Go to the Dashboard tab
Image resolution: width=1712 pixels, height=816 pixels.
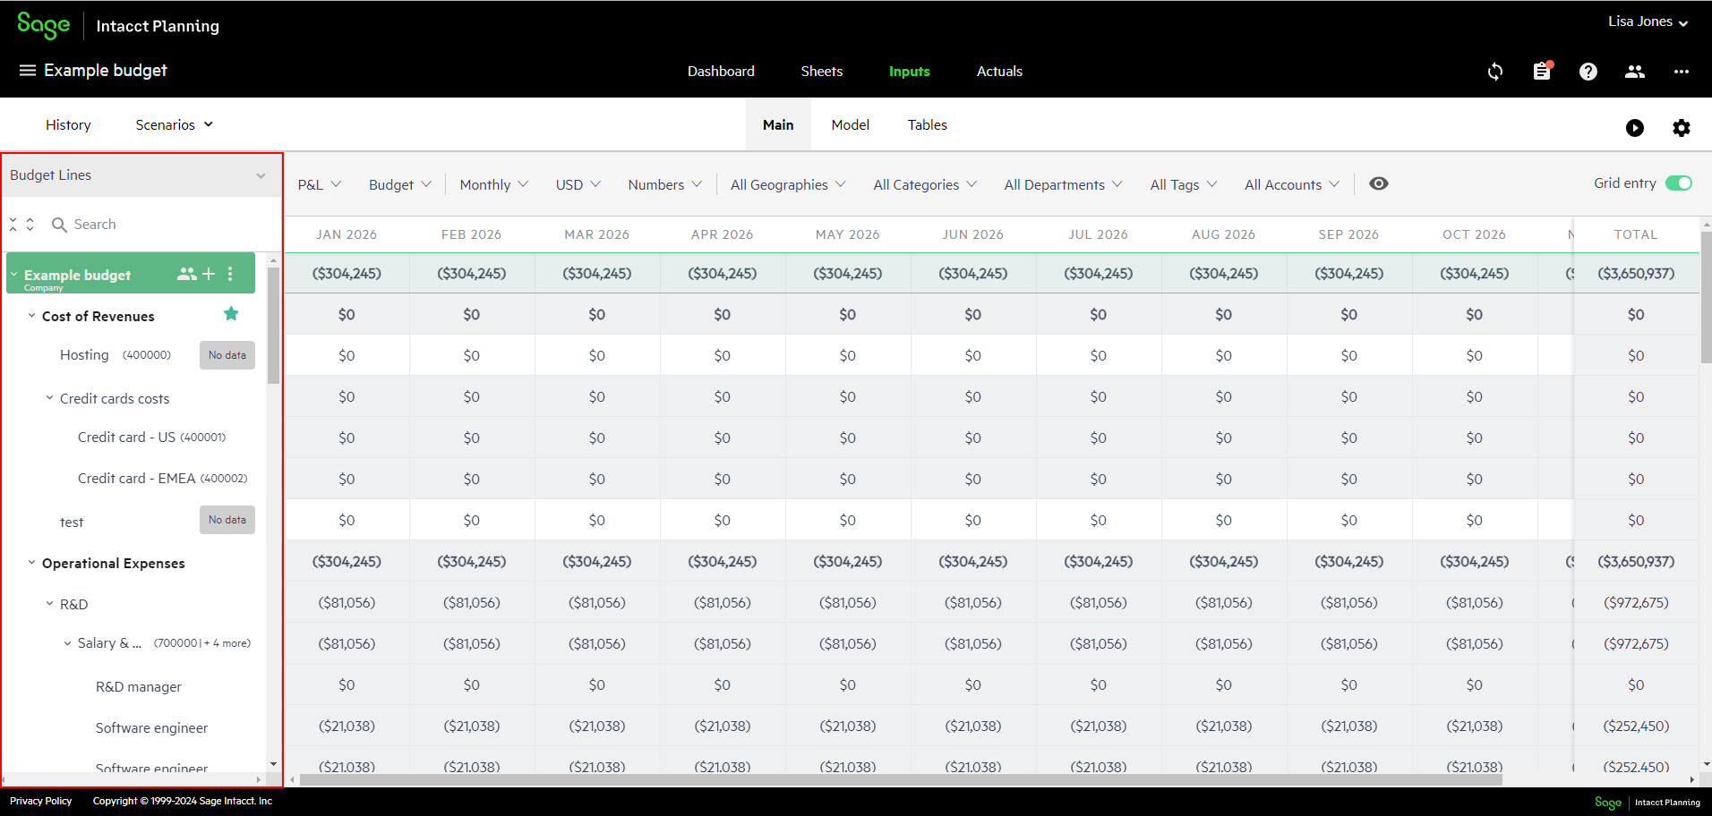tap(721, 72)
